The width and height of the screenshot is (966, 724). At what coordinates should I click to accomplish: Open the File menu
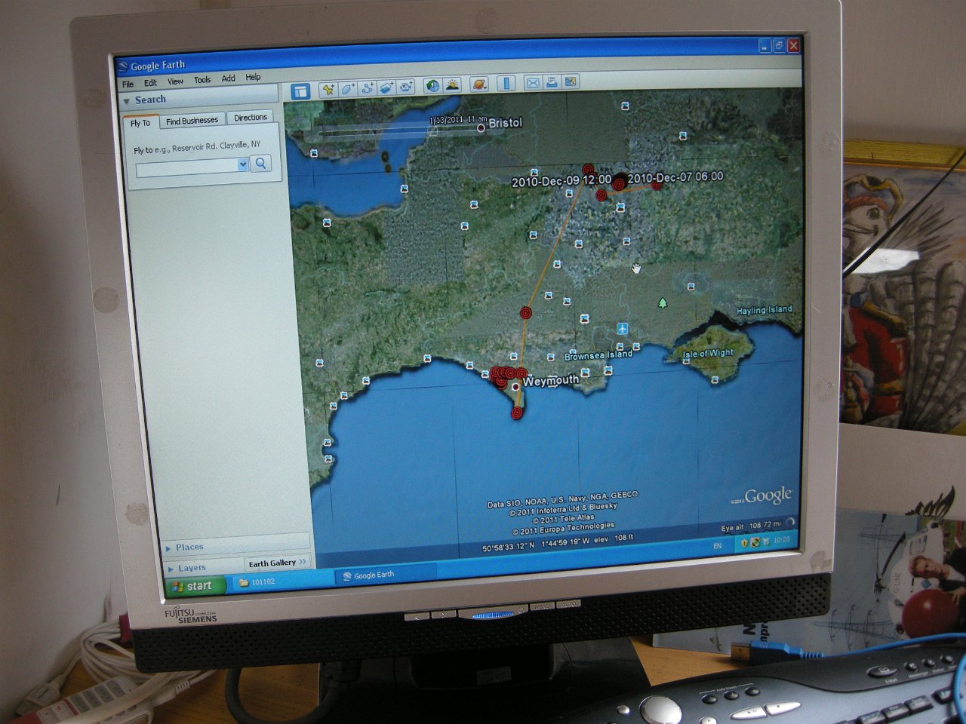128,84
